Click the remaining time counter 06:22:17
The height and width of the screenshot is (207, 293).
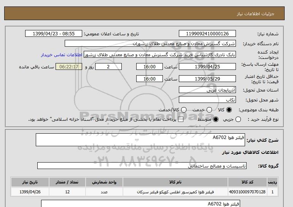tap(69, 66)
